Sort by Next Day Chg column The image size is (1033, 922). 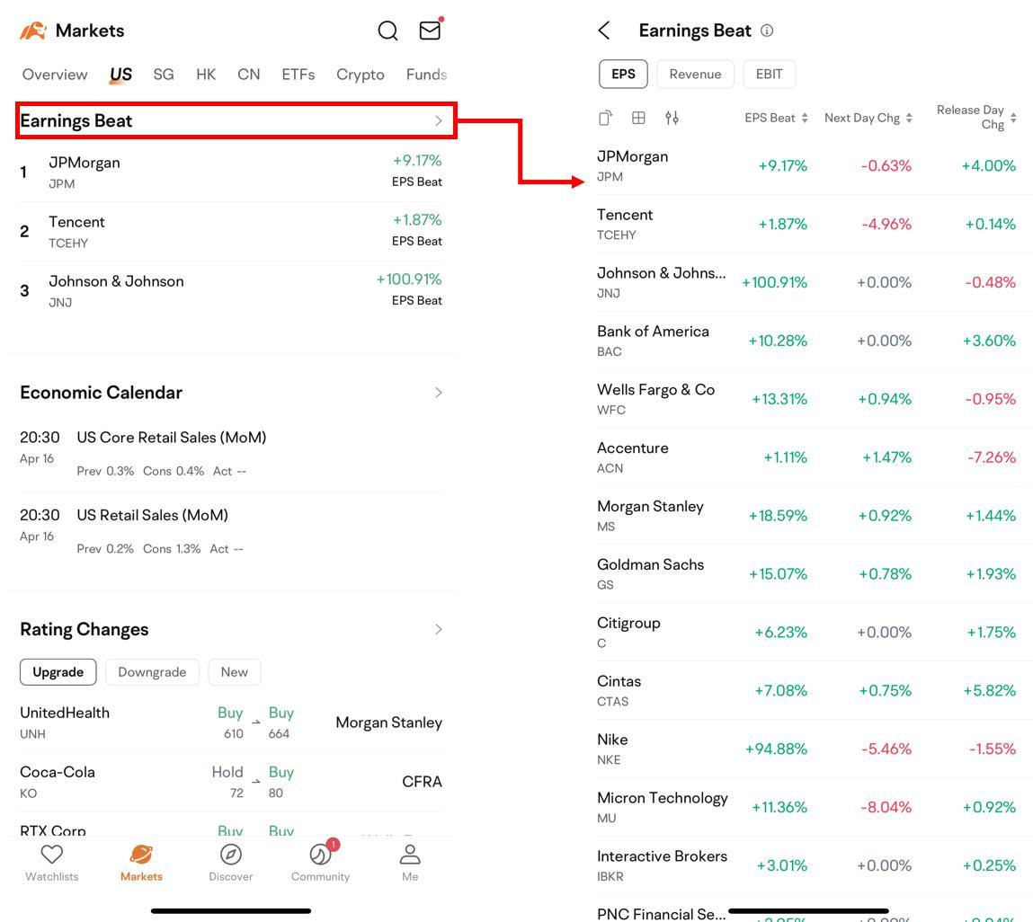(x=868, y=118)
